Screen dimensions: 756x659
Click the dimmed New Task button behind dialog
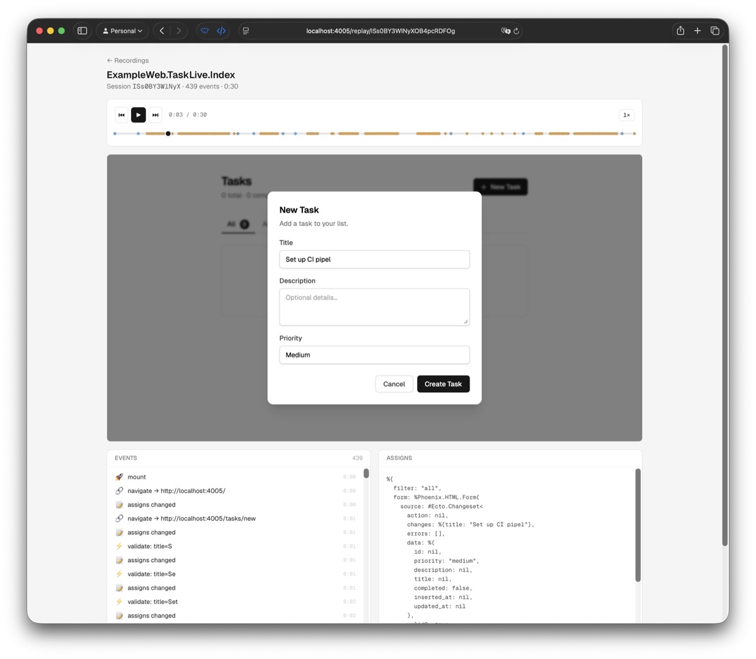coord(501,187)
